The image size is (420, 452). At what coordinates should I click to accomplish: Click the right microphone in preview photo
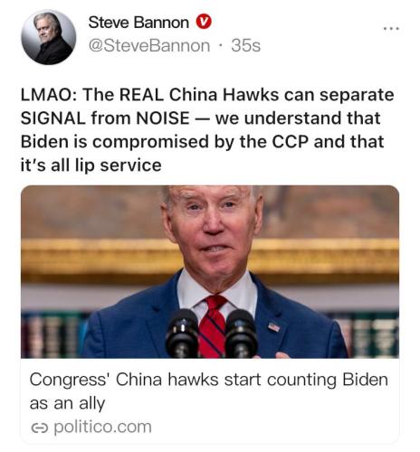click(242, 334)
